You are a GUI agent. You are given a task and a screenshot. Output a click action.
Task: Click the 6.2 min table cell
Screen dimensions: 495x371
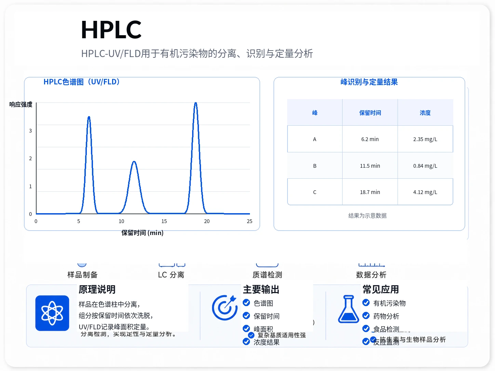coord(370,139)
